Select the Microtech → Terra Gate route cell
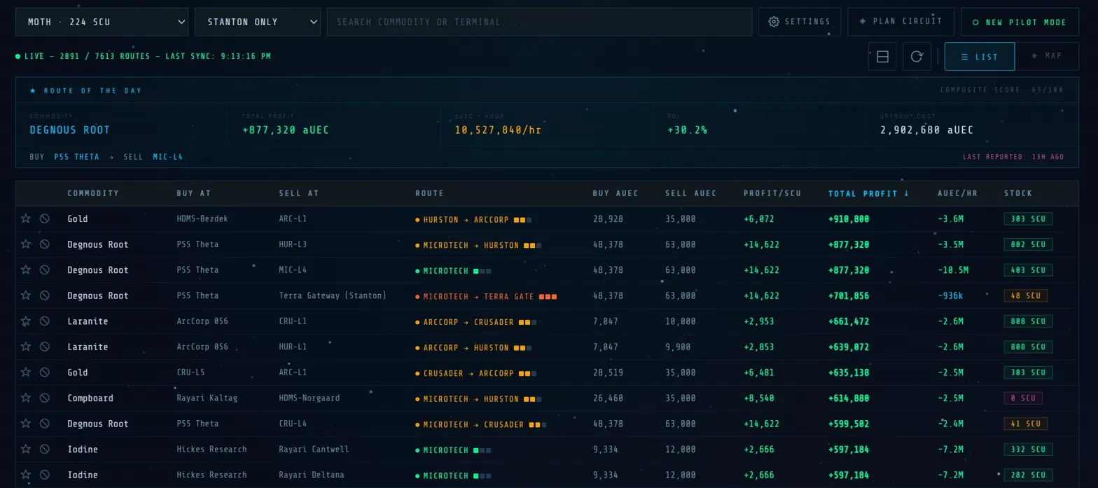Screen dimensions: 1098x488 486,296
